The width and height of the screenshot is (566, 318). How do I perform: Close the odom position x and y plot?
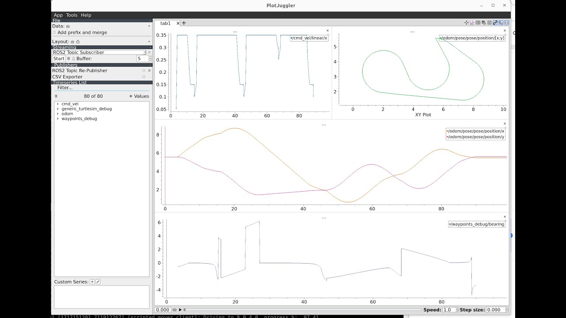505,124
